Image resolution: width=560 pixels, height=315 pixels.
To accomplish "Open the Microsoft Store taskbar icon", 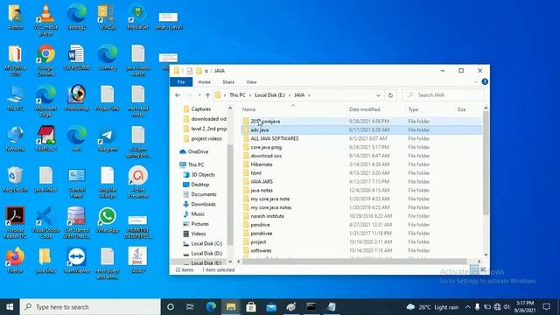I will 251,307.
